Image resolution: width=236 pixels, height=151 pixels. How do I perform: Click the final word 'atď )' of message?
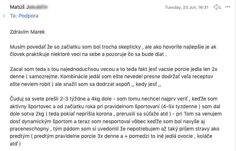[15, 144]
